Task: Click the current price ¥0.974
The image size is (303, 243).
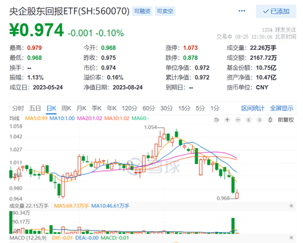Action: click(36, 30)
